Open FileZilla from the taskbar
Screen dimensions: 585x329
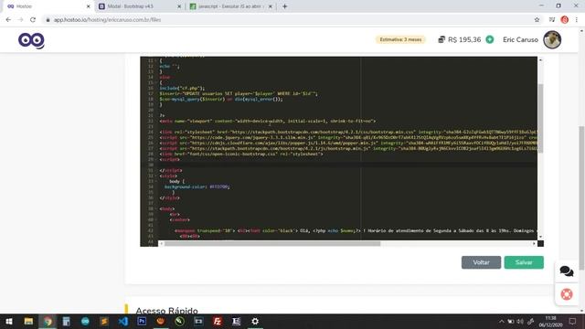218,321
